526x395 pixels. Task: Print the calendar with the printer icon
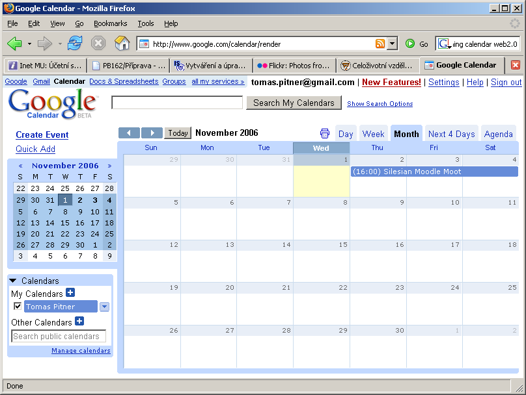point(325,133)
